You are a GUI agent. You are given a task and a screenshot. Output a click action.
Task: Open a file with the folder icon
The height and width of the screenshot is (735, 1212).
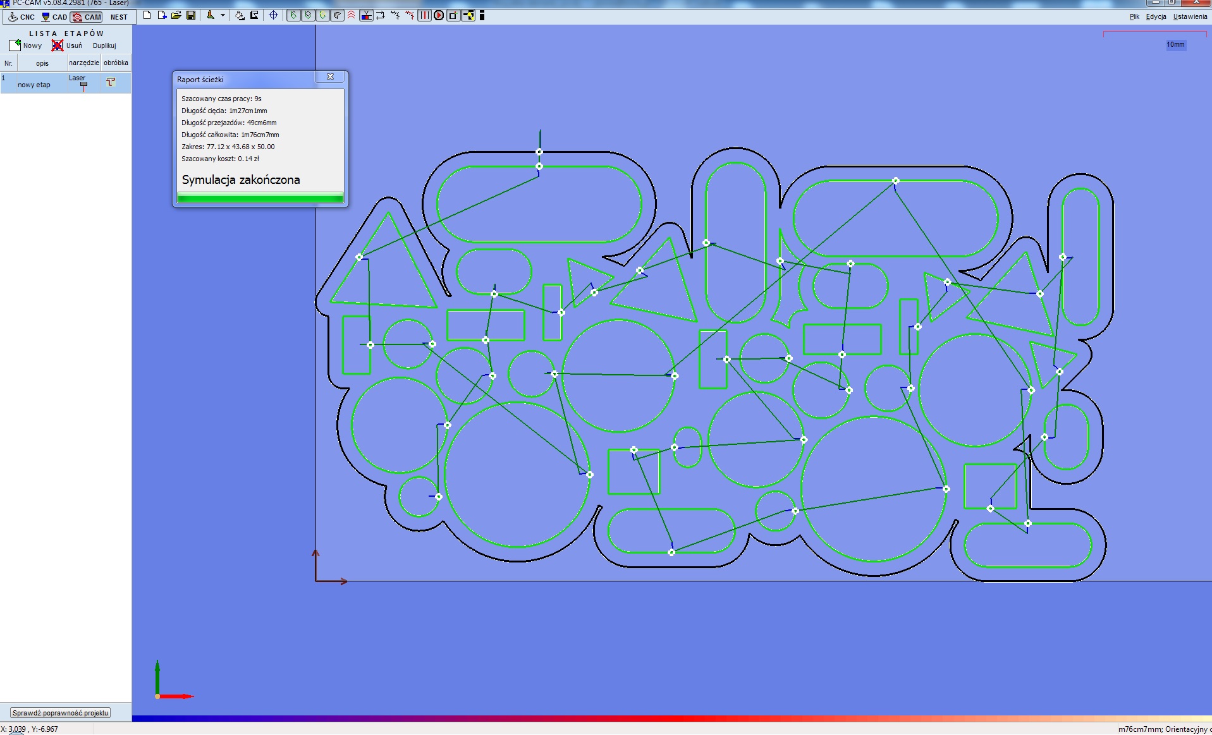point(176,15)
